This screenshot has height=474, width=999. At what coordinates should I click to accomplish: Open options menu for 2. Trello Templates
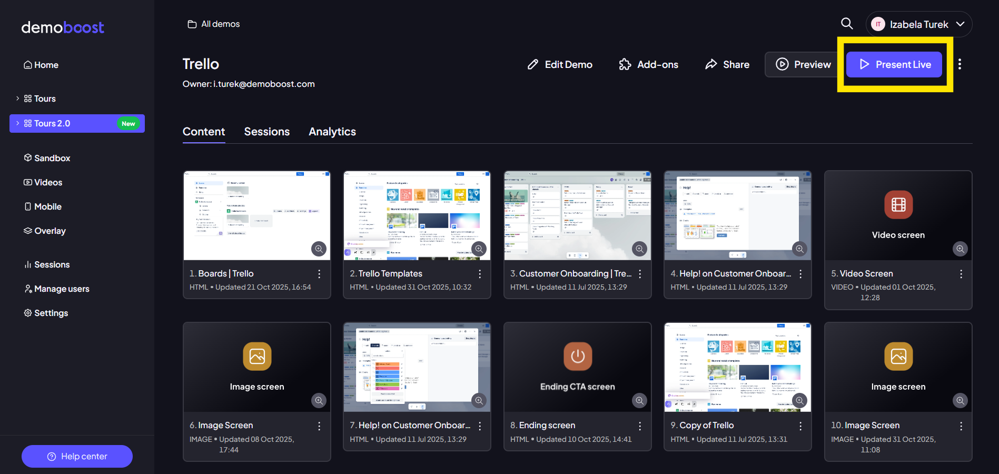coord(480,274)
